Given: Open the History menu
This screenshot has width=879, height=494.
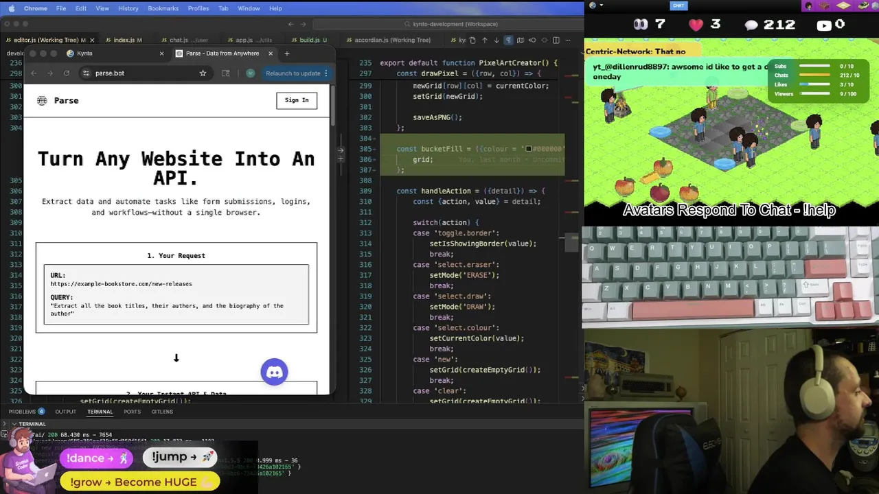Looking at the screenshot, I should (128, 8).
